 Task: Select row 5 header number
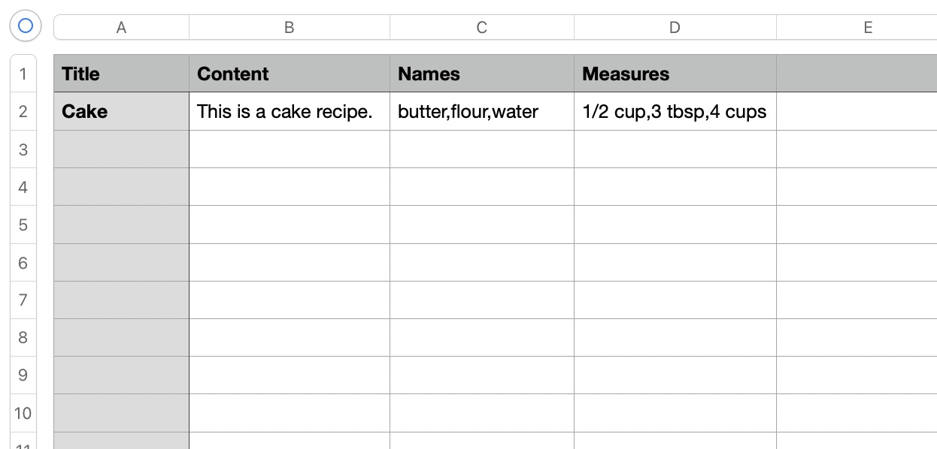tap(23, 225)
